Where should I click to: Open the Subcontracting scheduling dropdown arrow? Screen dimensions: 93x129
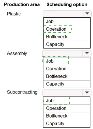pos(87,92)
